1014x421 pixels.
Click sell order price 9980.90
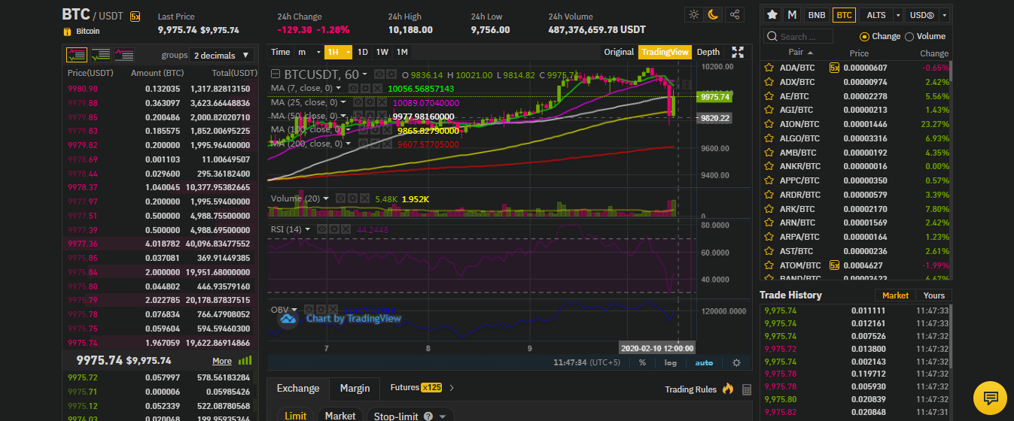[82, 89]
